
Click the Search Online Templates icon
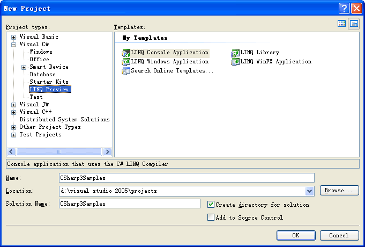pyautogui.click(x=126, y=71)
